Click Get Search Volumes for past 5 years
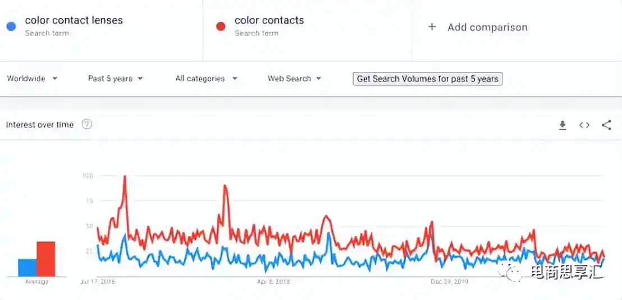This screenshot has width=622, height=300. [x=427, y=79]
